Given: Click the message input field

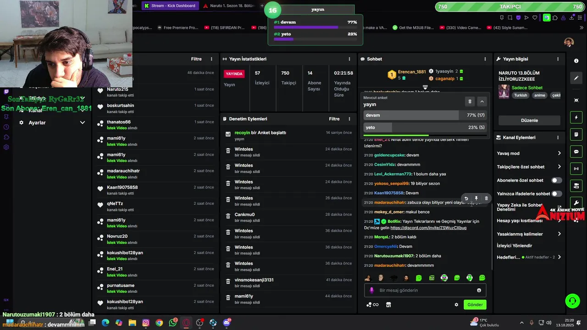Looking at the screenshot, I should pyautogui.click(x=425, y=290).
